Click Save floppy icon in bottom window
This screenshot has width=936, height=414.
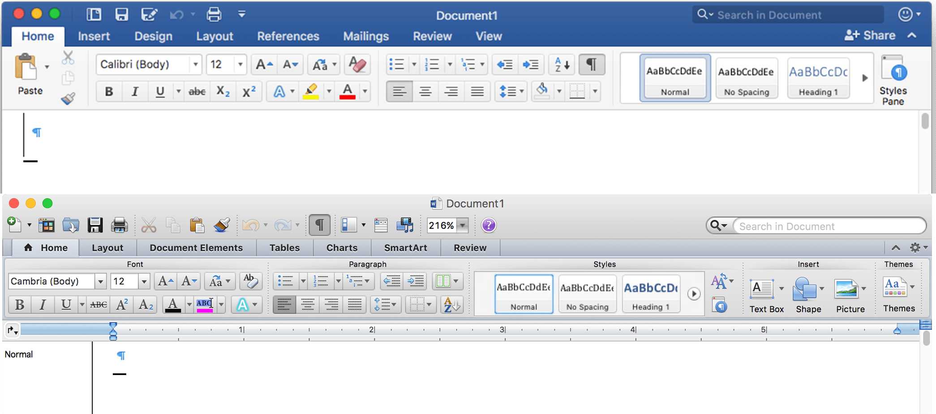click(95, 225)
